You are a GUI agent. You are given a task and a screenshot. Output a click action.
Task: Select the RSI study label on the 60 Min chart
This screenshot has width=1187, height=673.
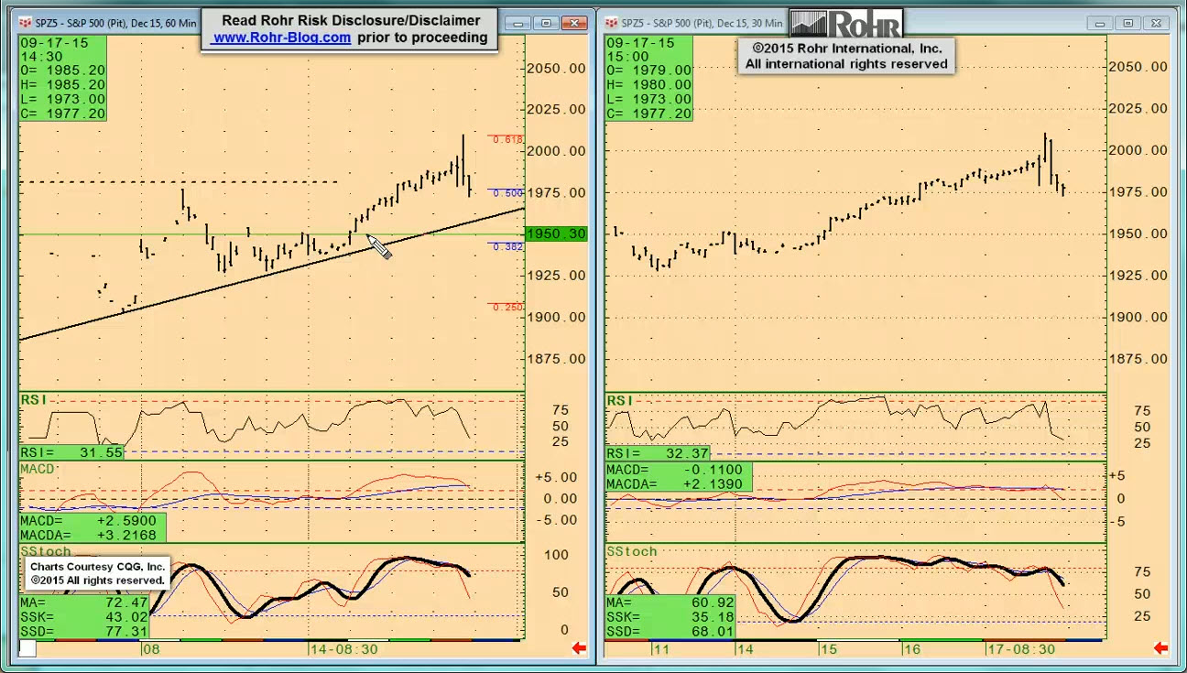(33, 400)
